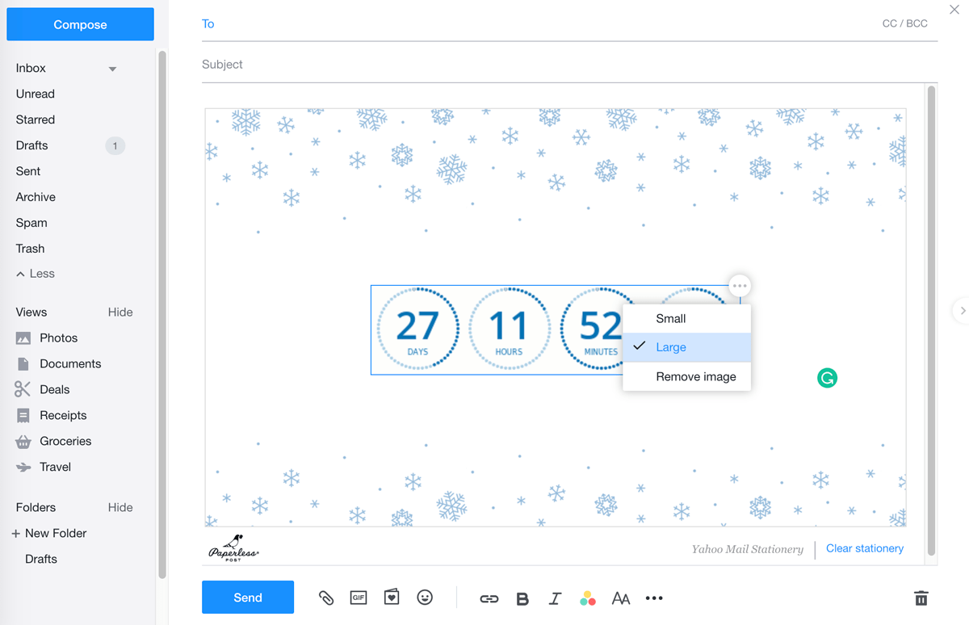Expand the right side panel arrow

pyautogui.click(x=961, y=311)
